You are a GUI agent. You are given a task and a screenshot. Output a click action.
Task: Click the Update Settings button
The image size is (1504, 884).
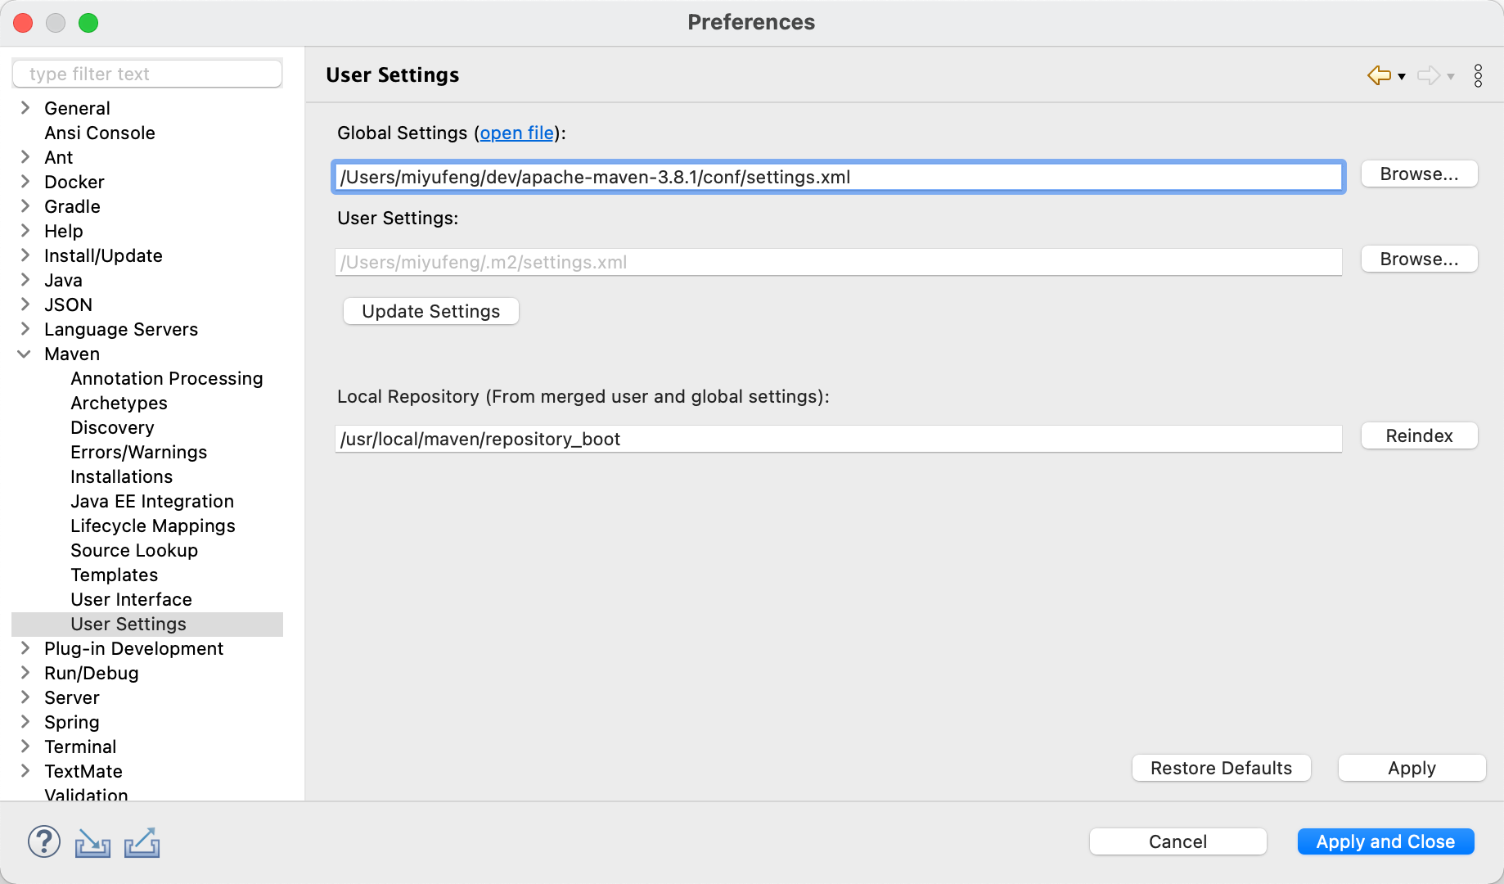(430, 311)
